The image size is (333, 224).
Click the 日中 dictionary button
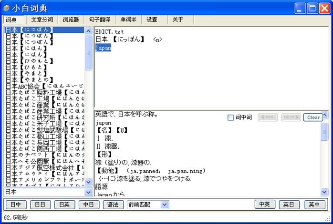click(15, 205)
